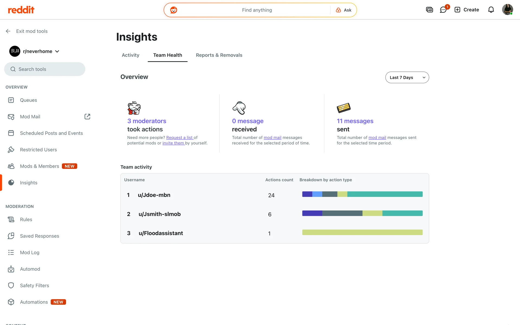The width and height of the screenshot is (520, 325).
Task: Click the advertise AD icon
Action: pyautogui.click(x=429, y=10)
